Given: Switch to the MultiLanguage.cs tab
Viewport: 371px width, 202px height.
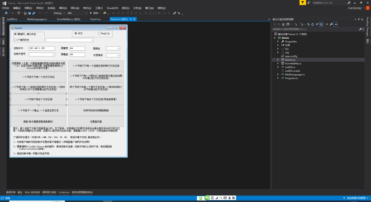Looking at the screenshot, I should tap(37, 19).
